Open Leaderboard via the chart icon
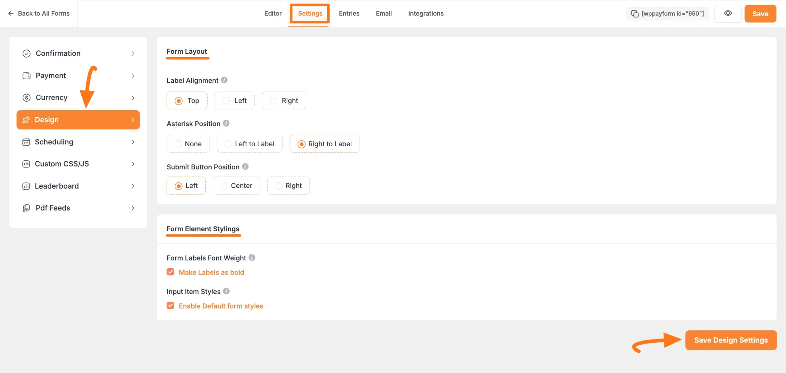This screenshot has width=786, height=373. click(x=26, y=186)
